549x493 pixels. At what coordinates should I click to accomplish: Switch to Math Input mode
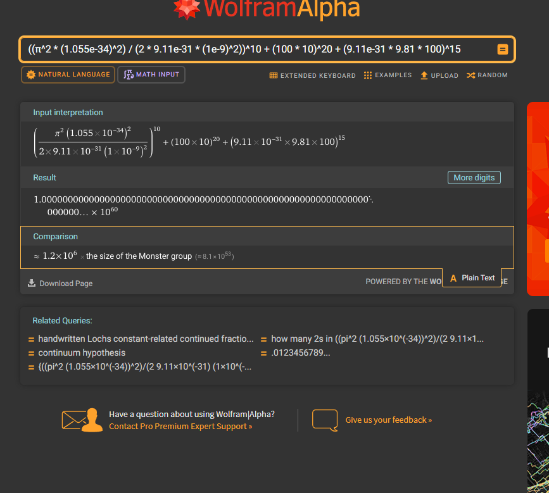coord(151,75)
